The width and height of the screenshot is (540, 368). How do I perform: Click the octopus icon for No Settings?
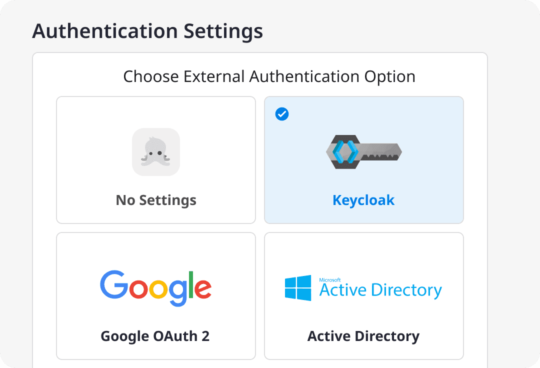[x=156, y=152]
